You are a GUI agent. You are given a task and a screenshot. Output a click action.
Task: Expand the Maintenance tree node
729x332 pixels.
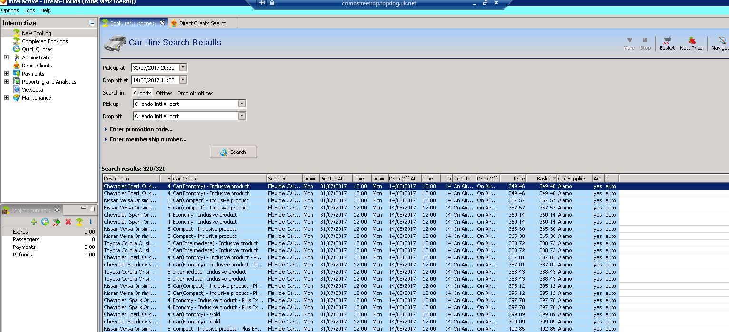point(6,98)
